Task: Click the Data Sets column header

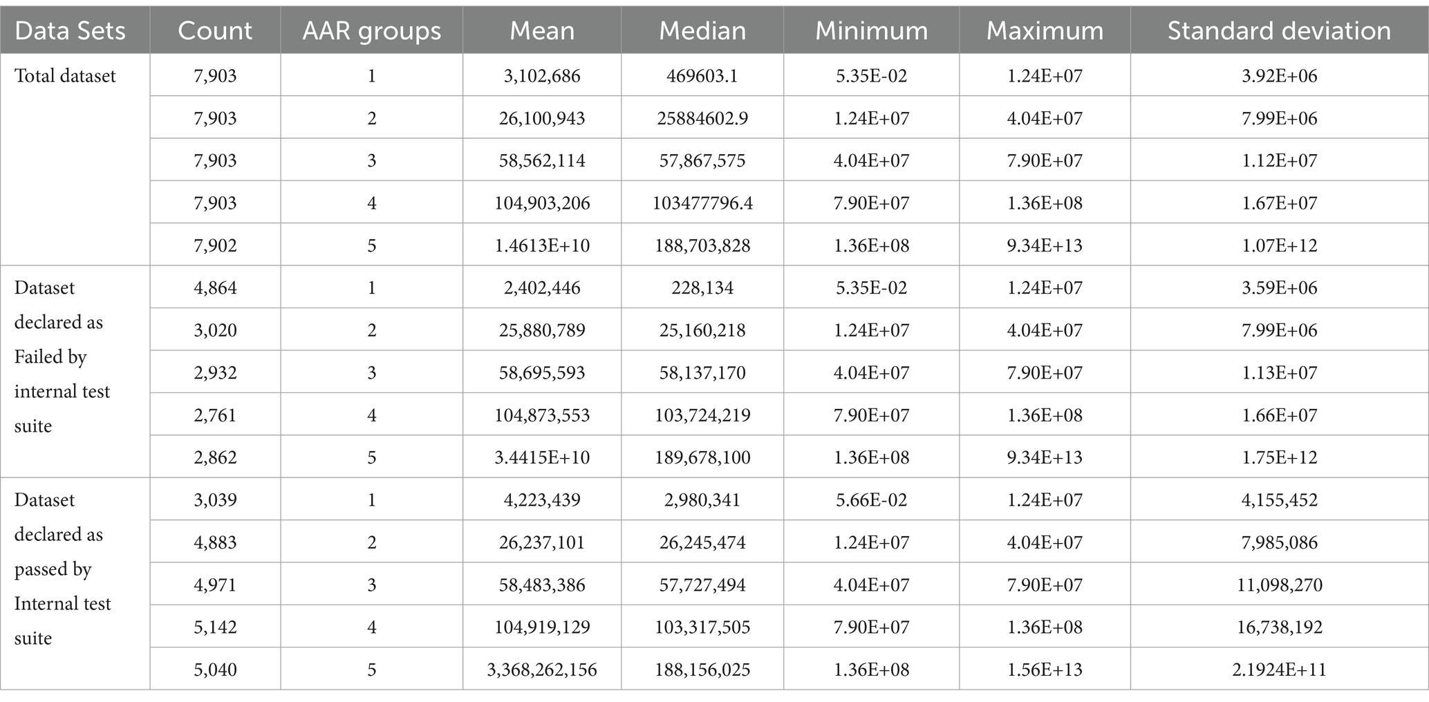Action: pyautogui.click(x=70, y=30)
